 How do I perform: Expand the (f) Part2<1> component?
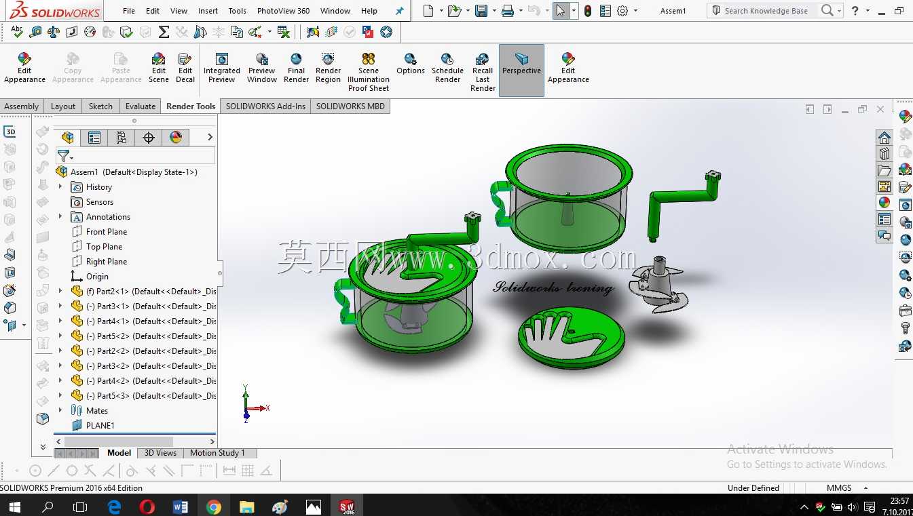coord(60,292)
